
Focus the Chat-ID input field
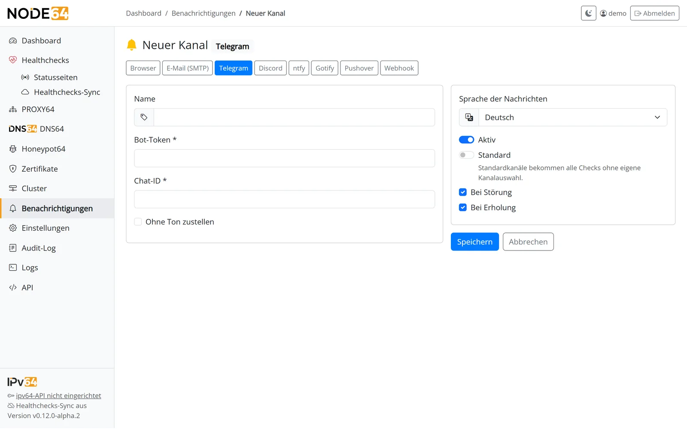pyautogui.click(x=284, y=199)
